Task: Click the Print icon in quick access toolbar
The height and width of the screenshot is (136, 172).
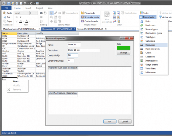Action: pyautogui.click(x=17, y=3)
